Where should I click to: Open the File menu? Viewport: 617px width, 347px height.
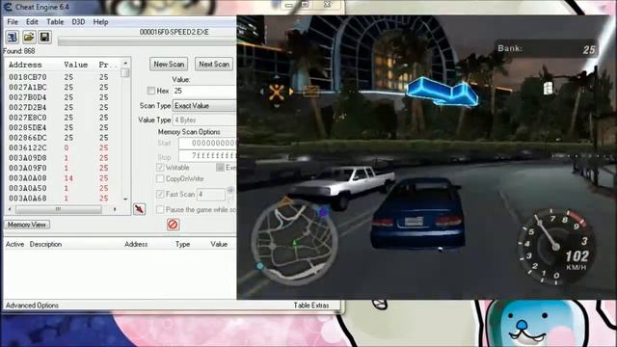[x=13, y=22]
